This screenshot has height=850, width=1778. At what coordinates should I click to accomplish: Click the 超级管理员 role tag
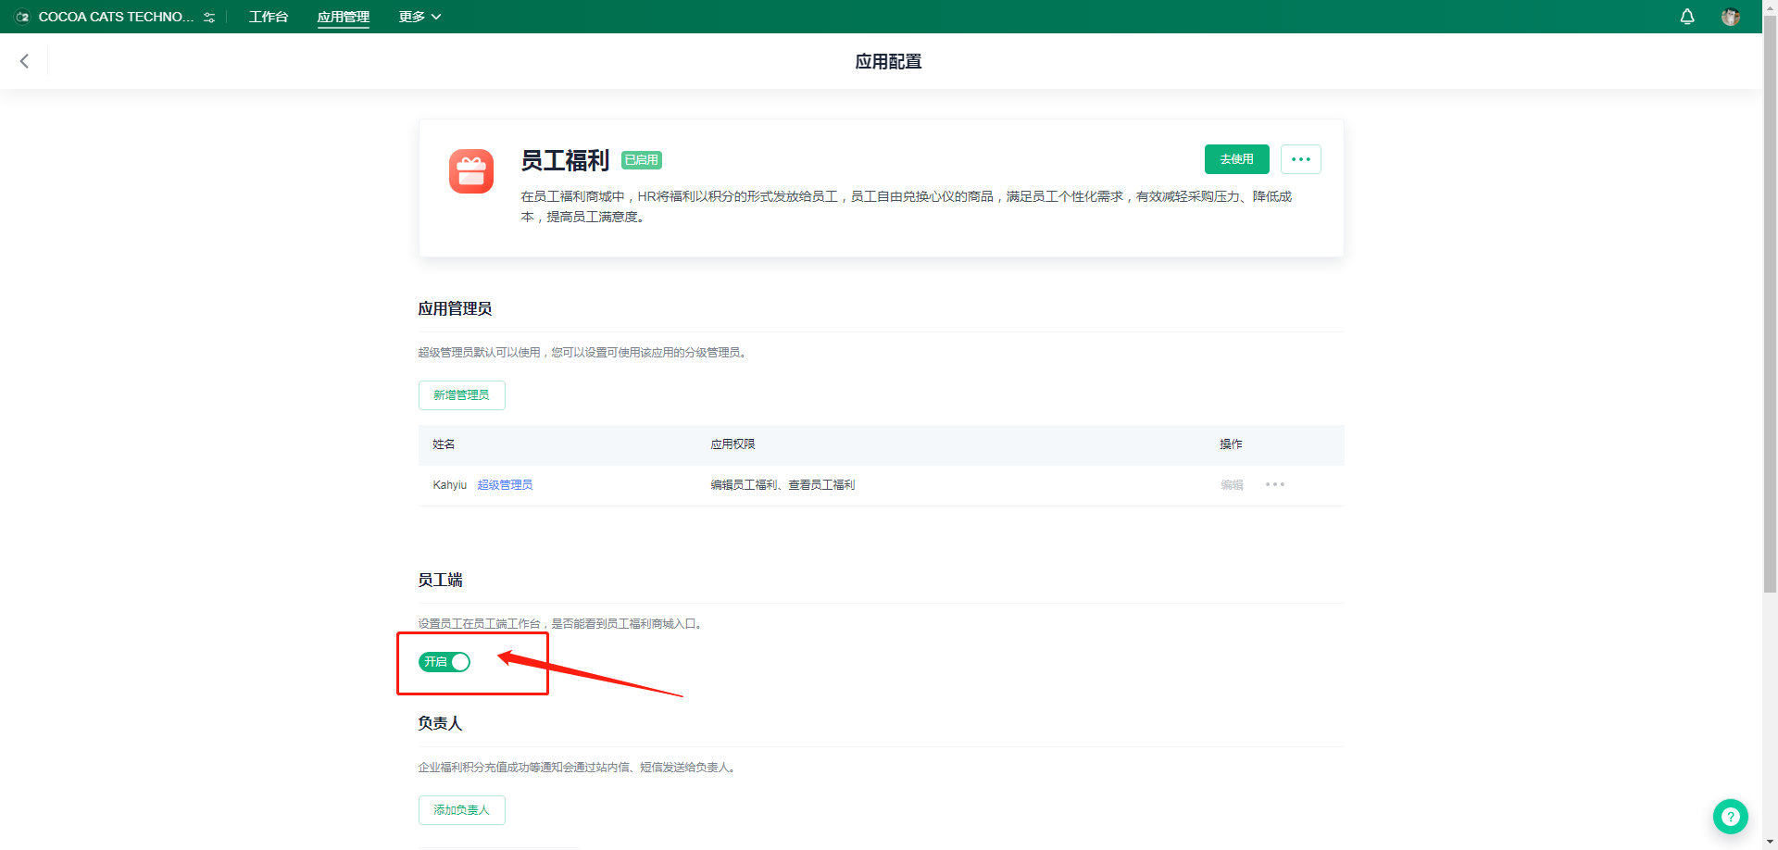(505, 485)
